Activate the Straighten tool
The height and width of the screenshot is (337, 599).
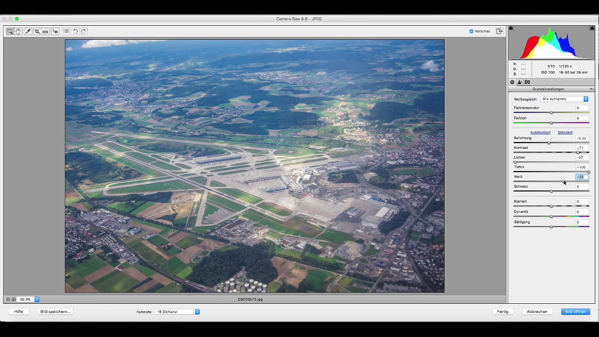point(45,31)
